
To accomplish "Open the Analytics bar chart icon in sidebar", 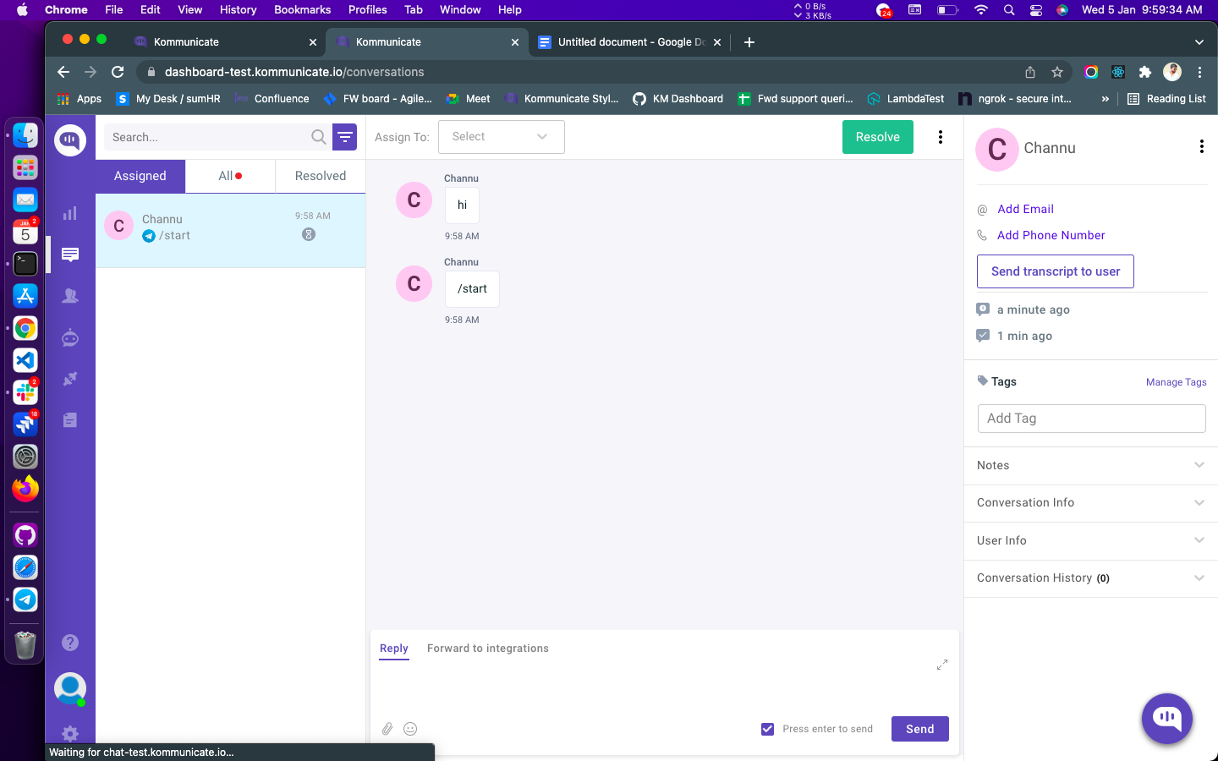I will (x=70, y=213).
